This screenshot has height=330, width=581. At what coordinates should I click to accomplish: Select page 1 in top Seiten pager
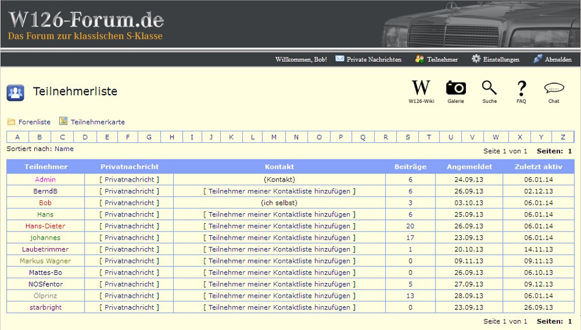click(570, 151)
